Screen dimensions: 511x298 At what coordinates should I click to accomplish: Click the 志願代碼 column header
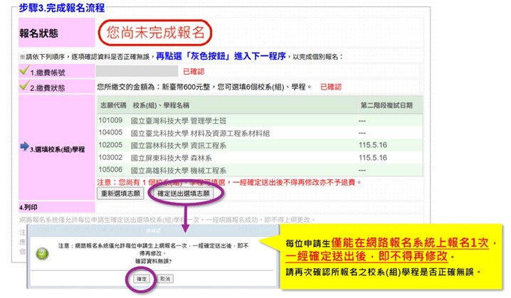[x=113, y=105]
